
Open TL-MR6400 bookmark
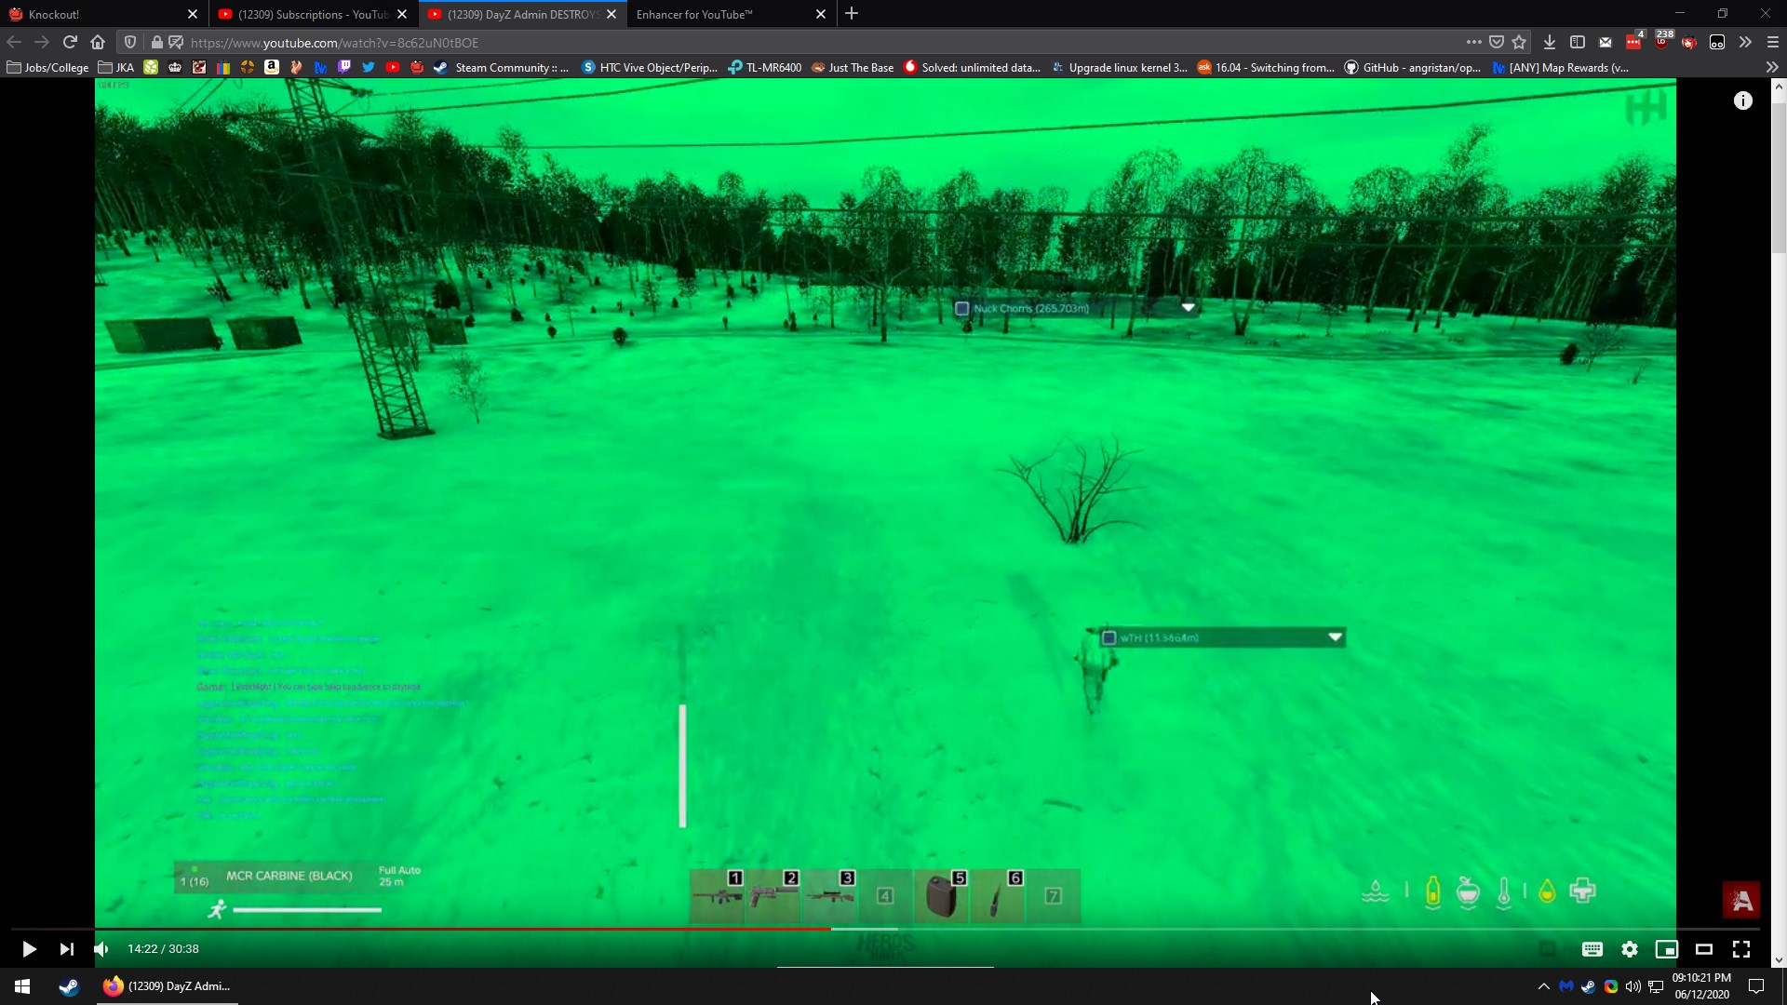(764, 67)
